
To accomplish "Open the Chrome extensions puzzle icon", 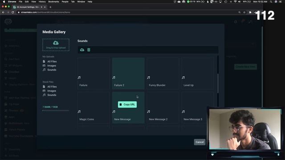I will point(250,12).
